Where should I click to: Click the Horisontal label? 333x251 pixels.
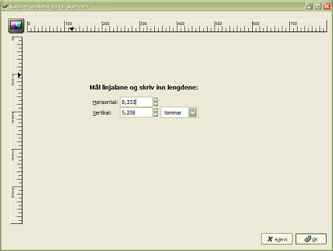tap(105, 102)
